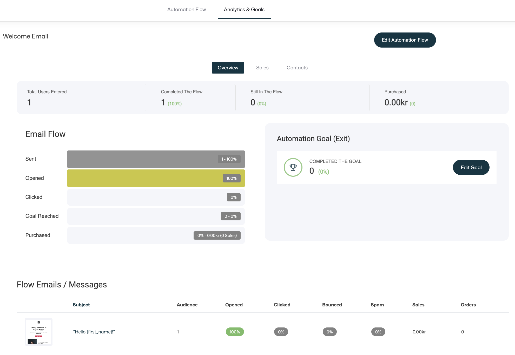Select the Analytics & Goals tab
This screenshot has height=355, width=515.
point(244,10)
